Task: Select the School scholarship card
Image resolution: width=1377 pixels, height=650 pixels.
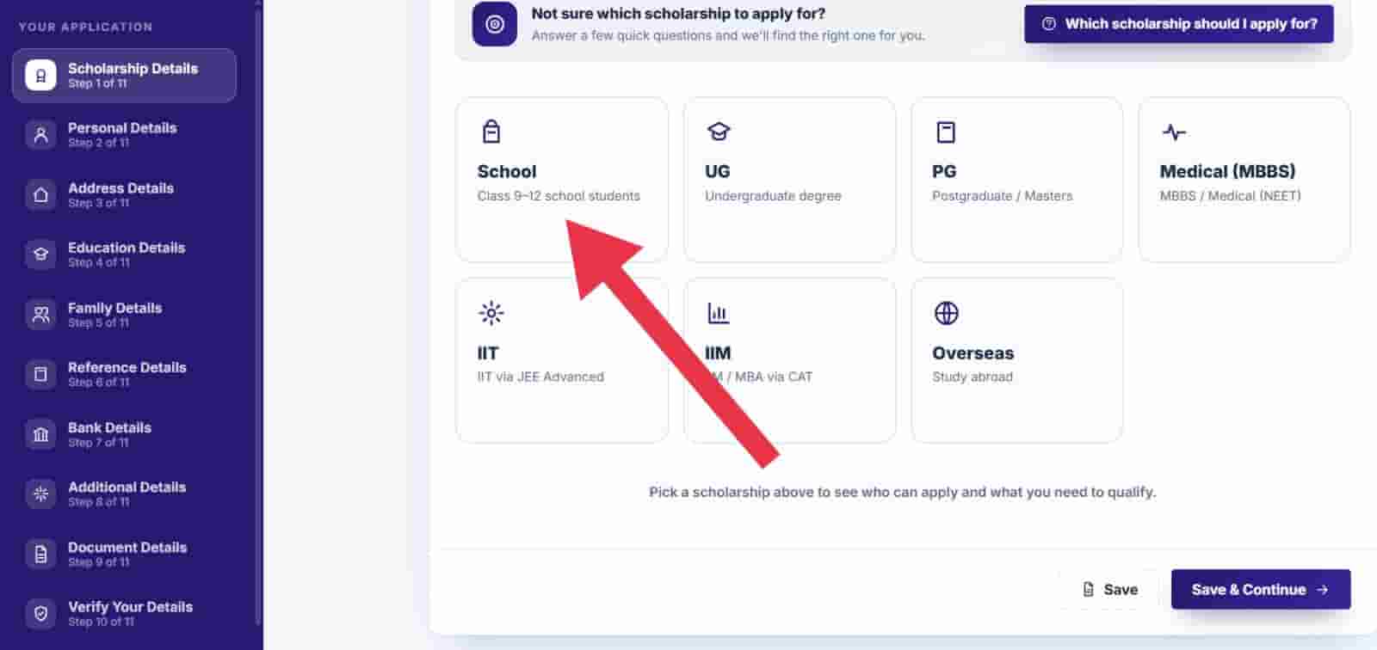Action: tap(562, 180)
